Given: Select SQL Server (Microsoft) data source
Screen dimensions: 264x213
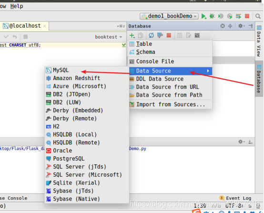Looking at the screenshot, I should pos(87,175).
